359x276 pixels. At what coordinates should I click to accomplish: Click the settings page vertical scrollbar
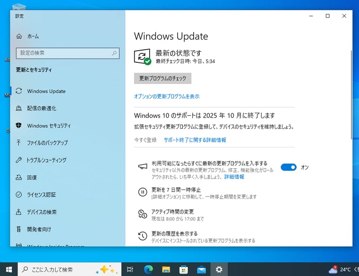coord(351,95)
